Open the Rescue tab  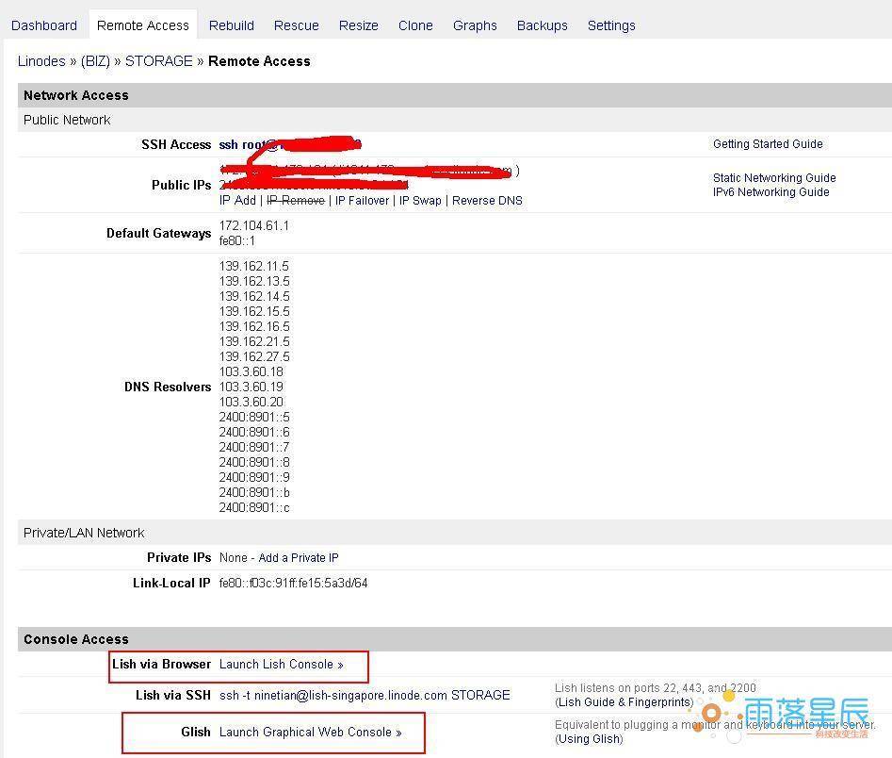tap(297, 25)
